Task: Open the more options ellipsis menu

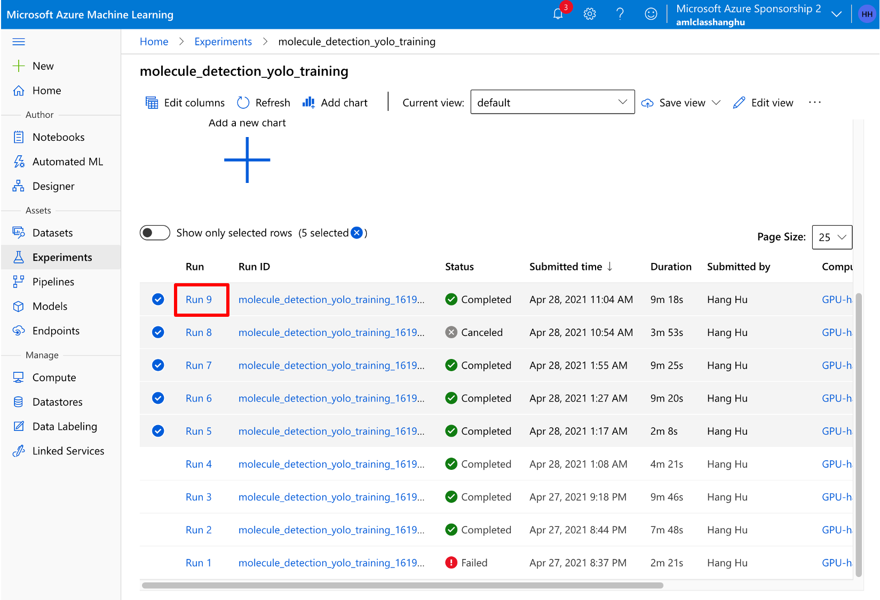Action: (814, 102)
